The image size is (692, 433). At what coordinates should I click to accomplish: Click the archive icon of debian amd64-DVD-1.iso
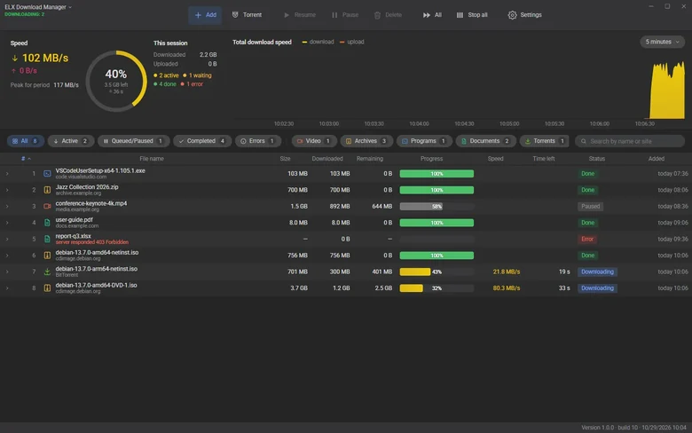[x=47, y=288]
